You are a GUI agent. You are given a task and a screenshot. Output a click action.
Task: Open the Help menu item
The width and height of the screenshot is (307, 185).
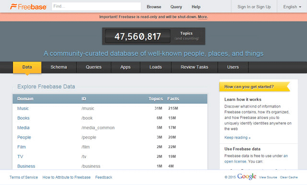pyautogui.click(x=196, y=7)
